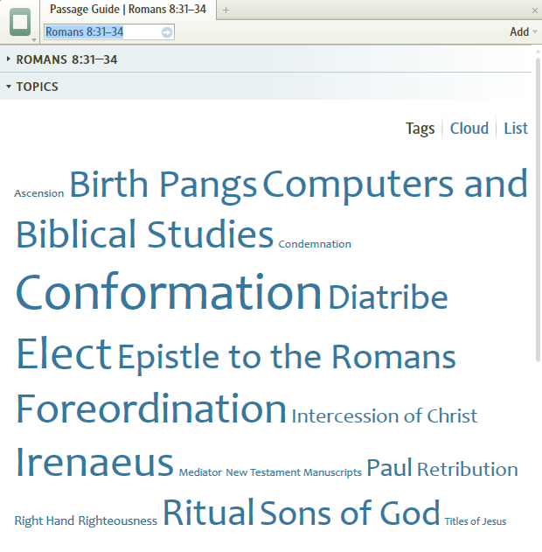Switch topics view to Tags
542x552 pixels.
click(420, 129)
